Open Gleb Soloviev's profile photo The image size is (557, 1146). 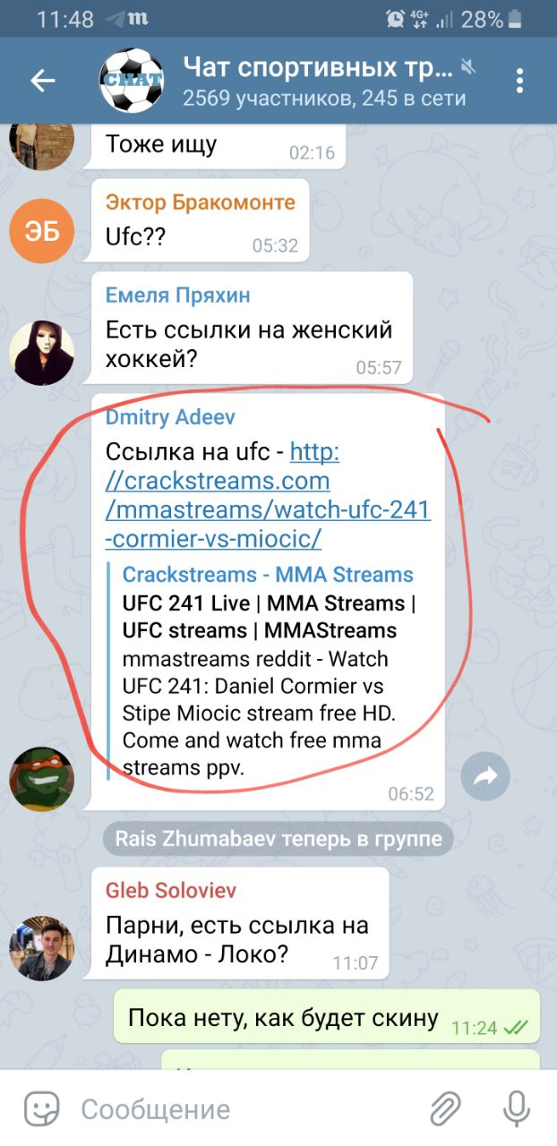click(x=42, y=948)
